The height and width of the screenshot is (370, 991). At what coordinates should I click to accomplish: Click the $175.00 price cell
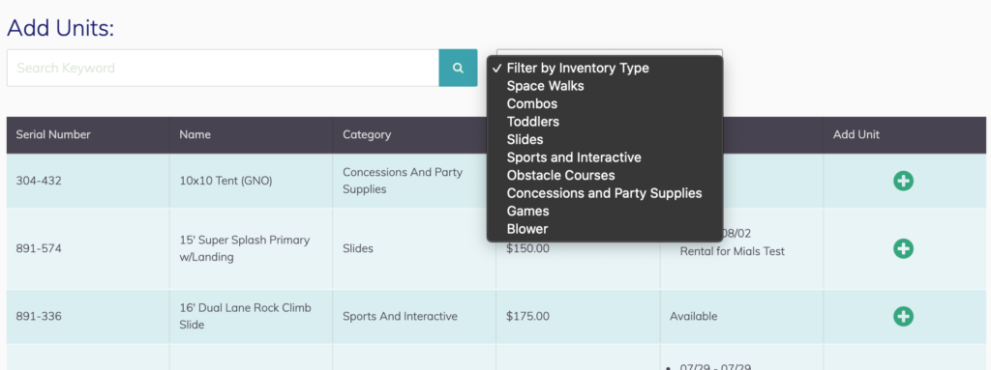tap(527, 316)
